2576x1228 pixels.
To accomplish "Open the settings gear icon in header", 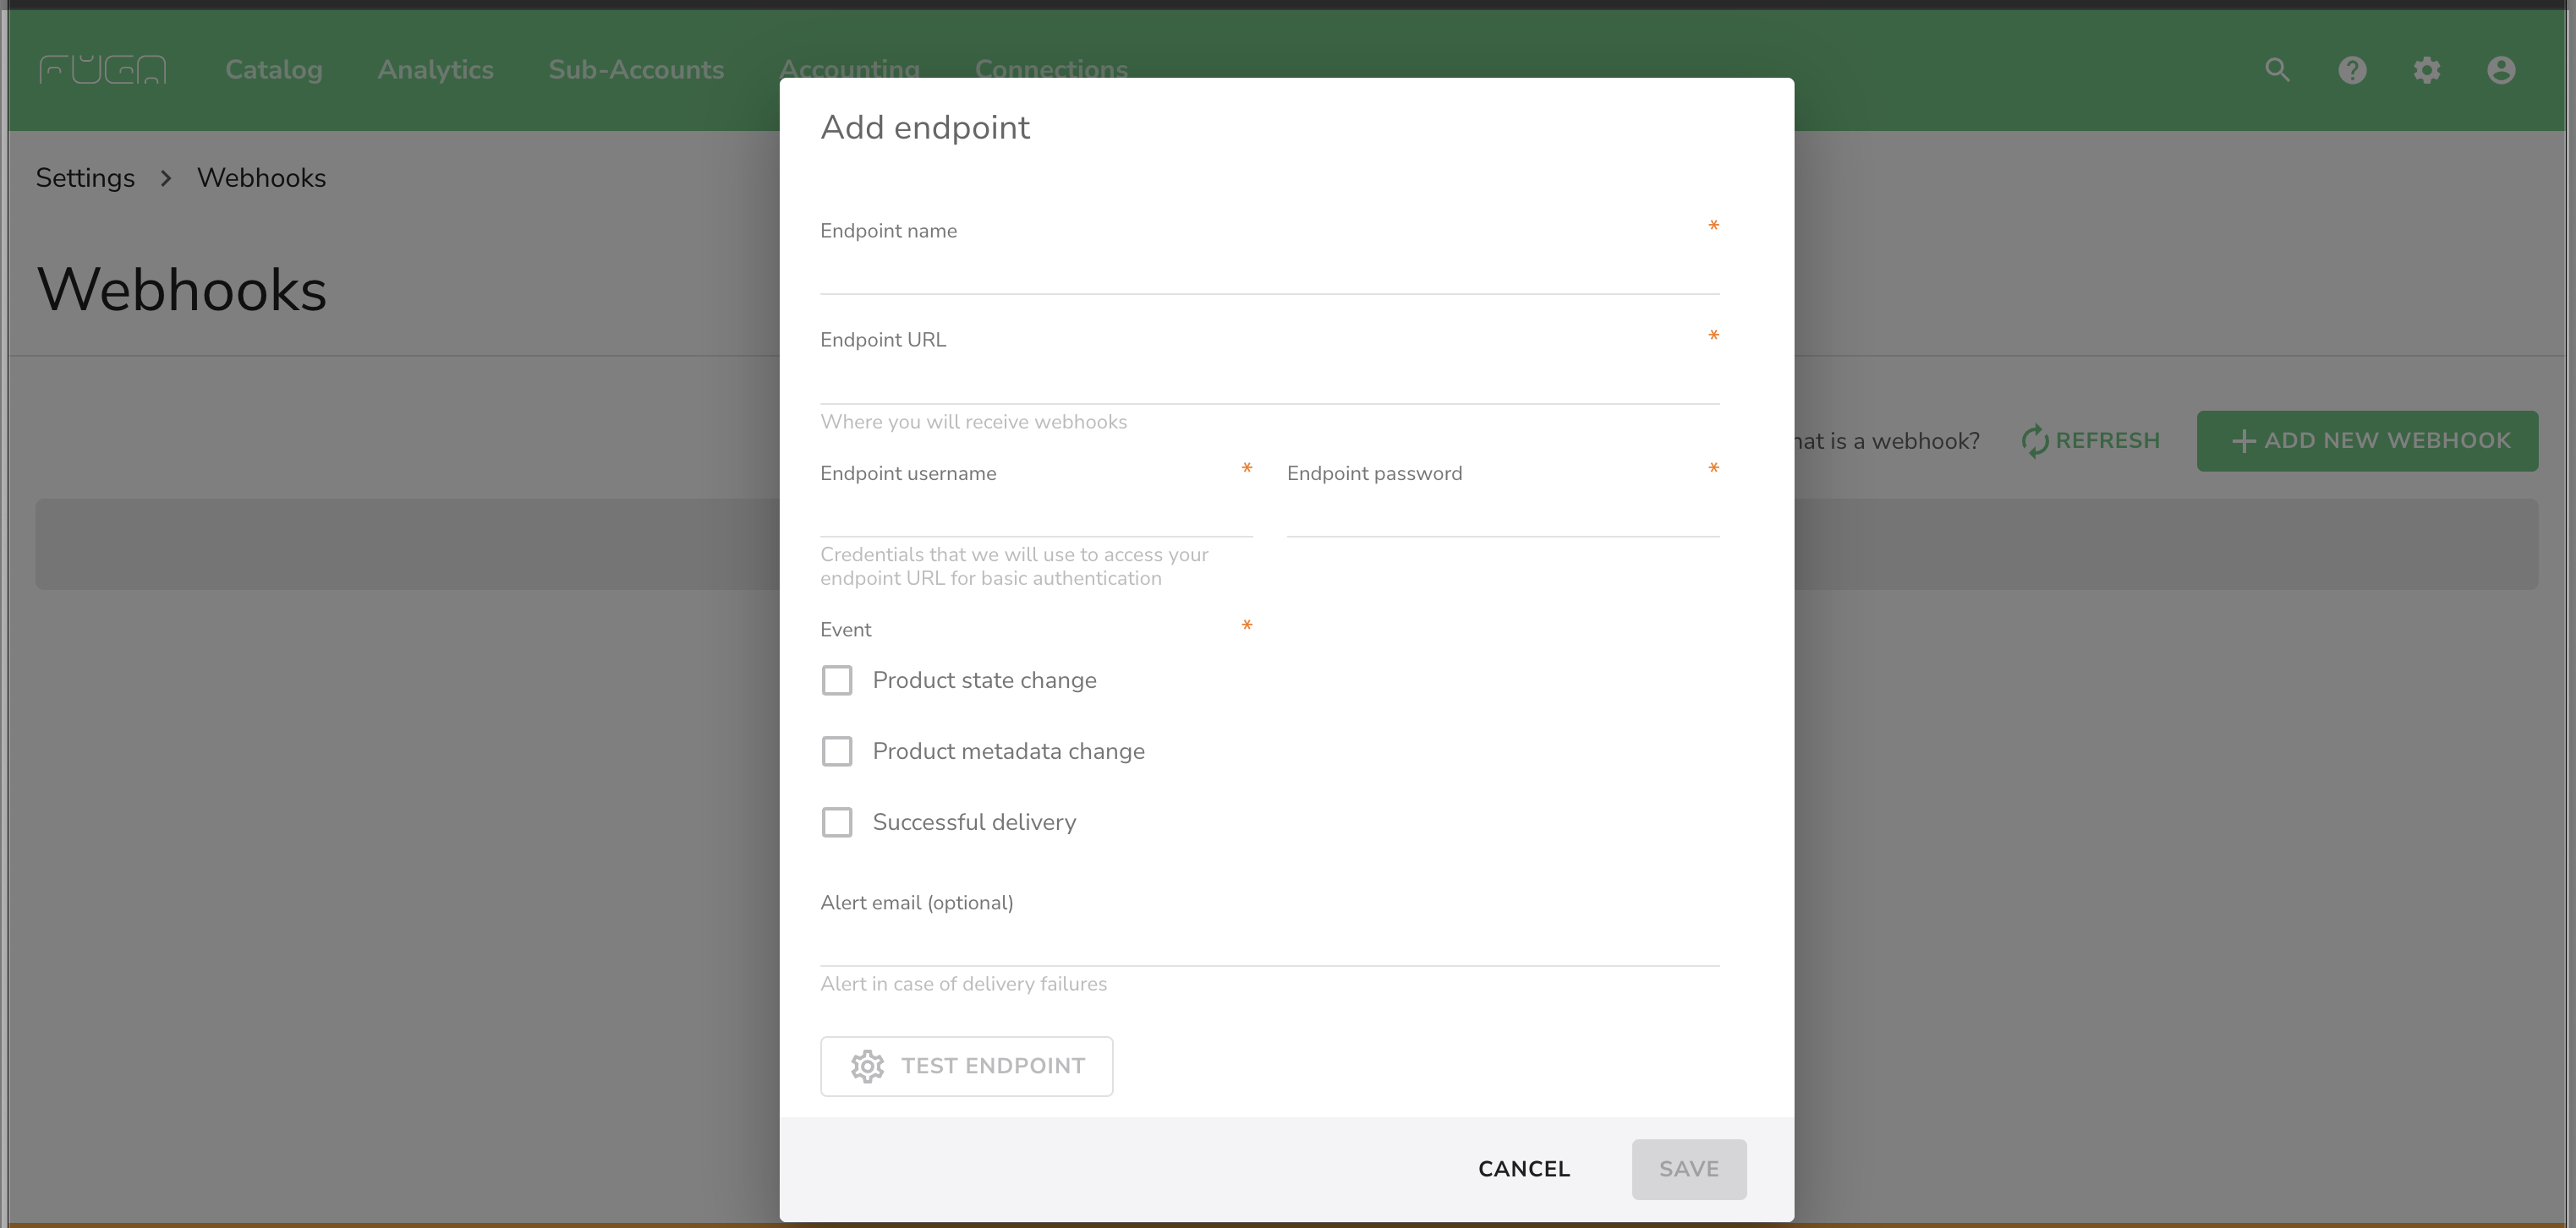I will click(2427, 70).
